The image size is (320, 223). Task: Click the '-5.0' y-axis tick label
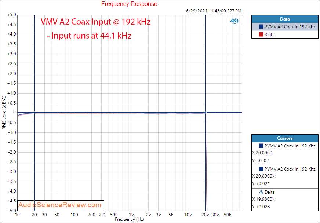click(12, 211)
